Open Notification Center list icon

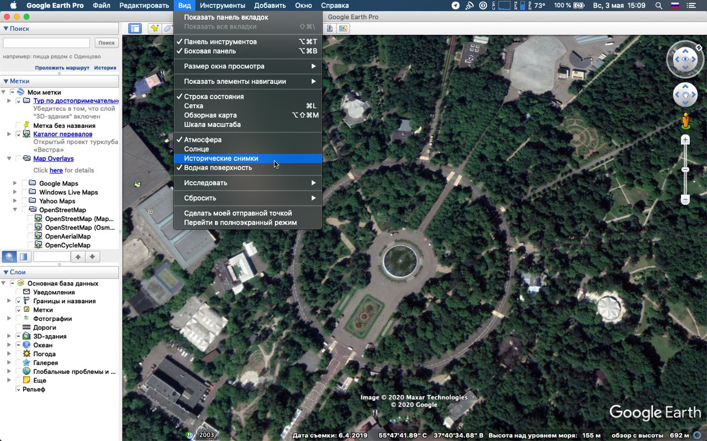tap(692, 6)
